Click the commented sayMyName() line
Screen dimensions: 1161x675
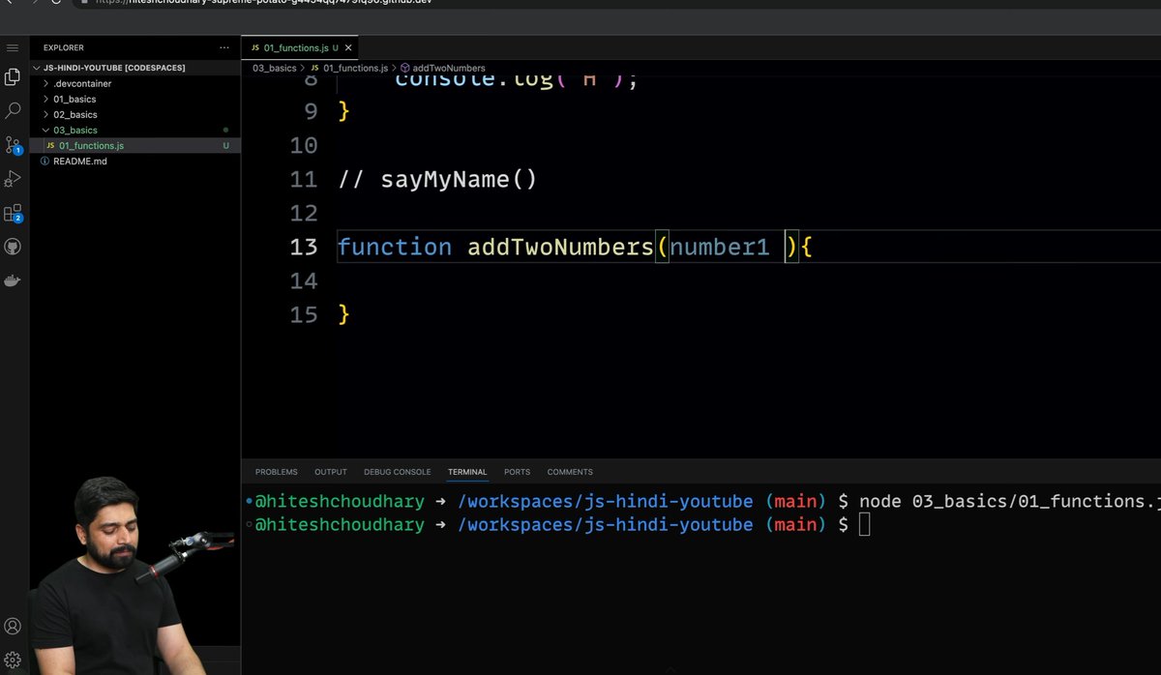[436, 180]
